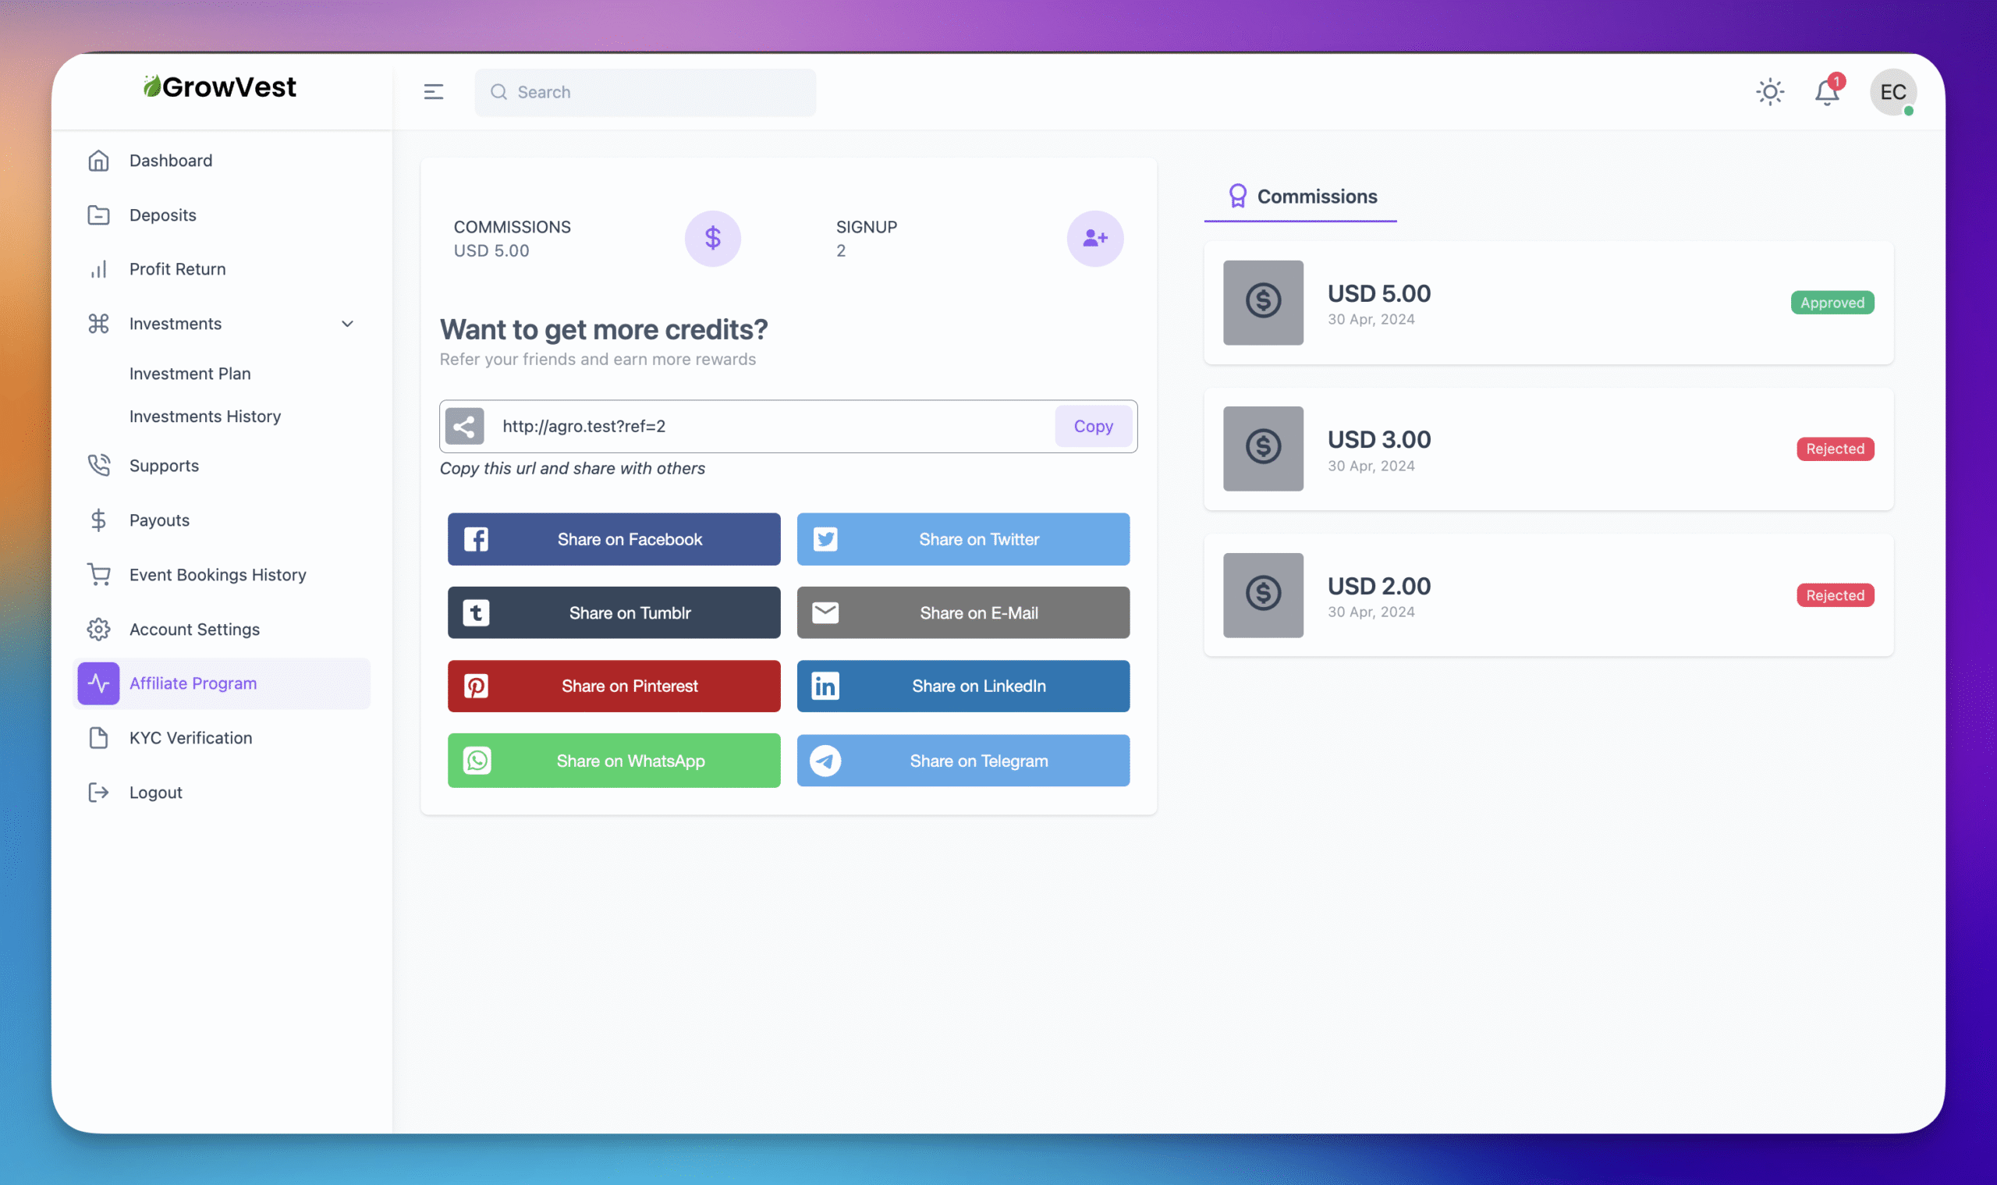The height and width of the screenshot is (1185, 1997).
Task: Click the share icon beside the referral URL
Action: click(466, 426)
